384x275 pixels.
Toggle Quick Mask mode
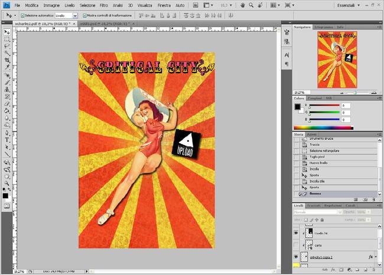(x=6, y=206)
